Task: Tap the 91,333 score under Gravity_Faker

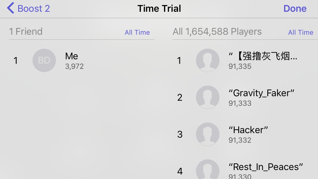Action: point(240,103)
